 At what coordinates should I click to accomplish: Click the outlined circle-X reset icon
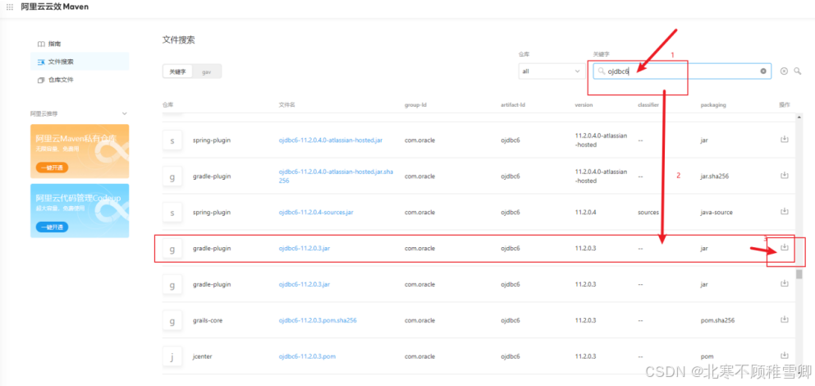click(x=784, y=71)
